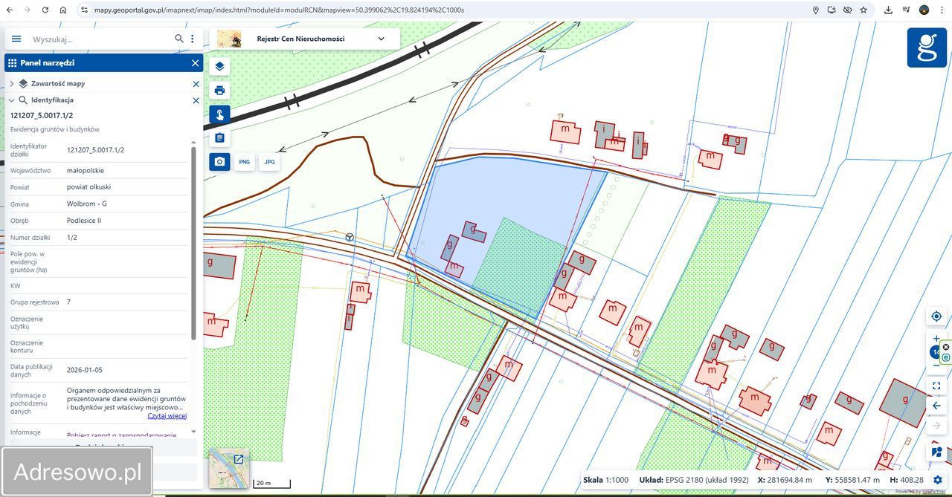Open Rejestr Cen Nieruchomości composition dropdown
This screenshot has height=497, width=952.
[382, 39]
